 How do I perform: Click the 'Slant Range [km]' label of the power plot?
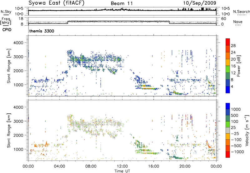pos(9,66)
